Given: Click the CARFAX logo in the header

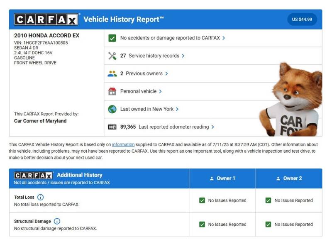Looking at the screenshot, I should 46,20.
